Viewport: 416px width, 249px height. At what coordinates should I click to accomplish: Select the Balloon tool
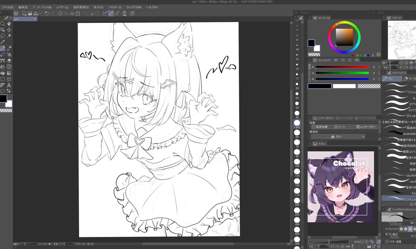point(2,91)
